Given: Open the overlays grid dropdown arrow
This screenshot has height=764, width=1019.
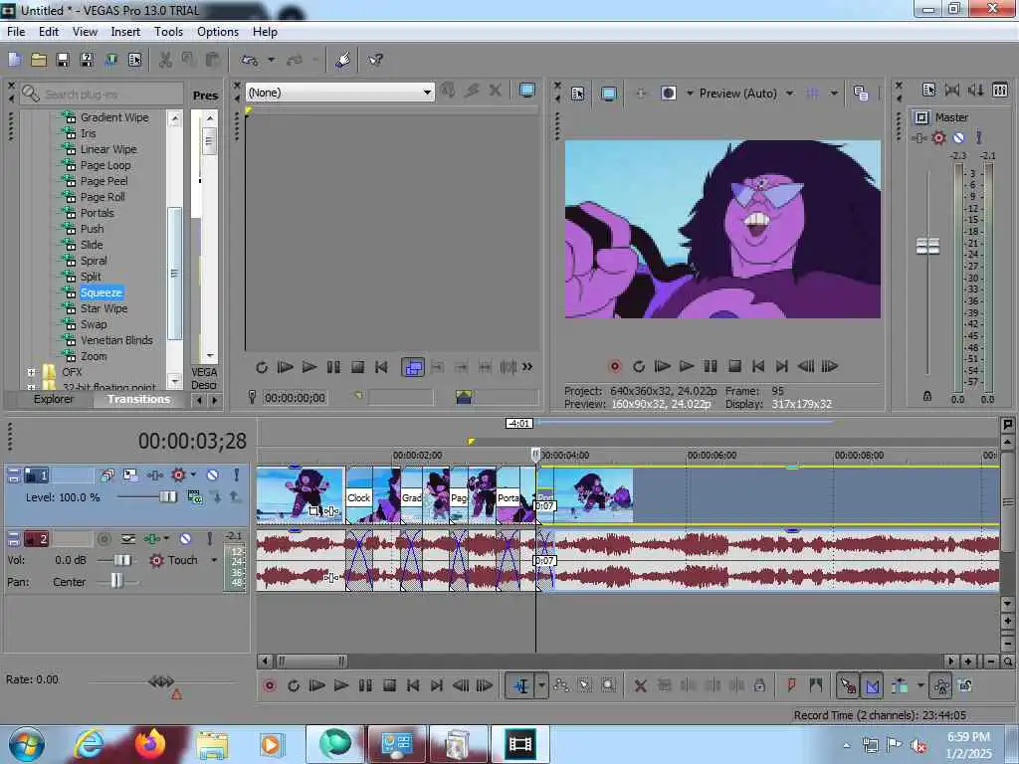Looking at the screenshot, I should click(834, 94).
